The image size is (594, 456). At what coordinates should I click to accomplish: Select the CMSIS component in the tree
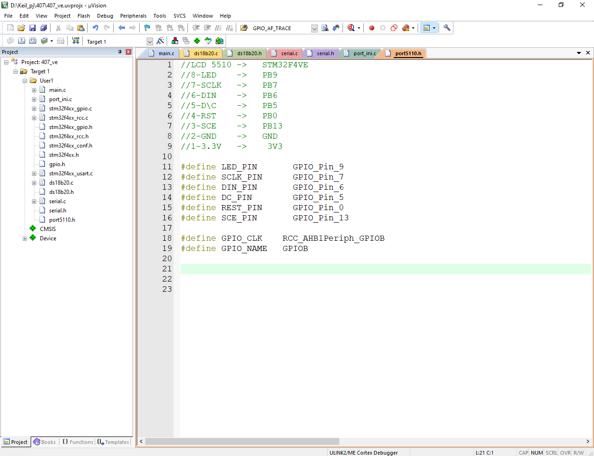[48, 229]
